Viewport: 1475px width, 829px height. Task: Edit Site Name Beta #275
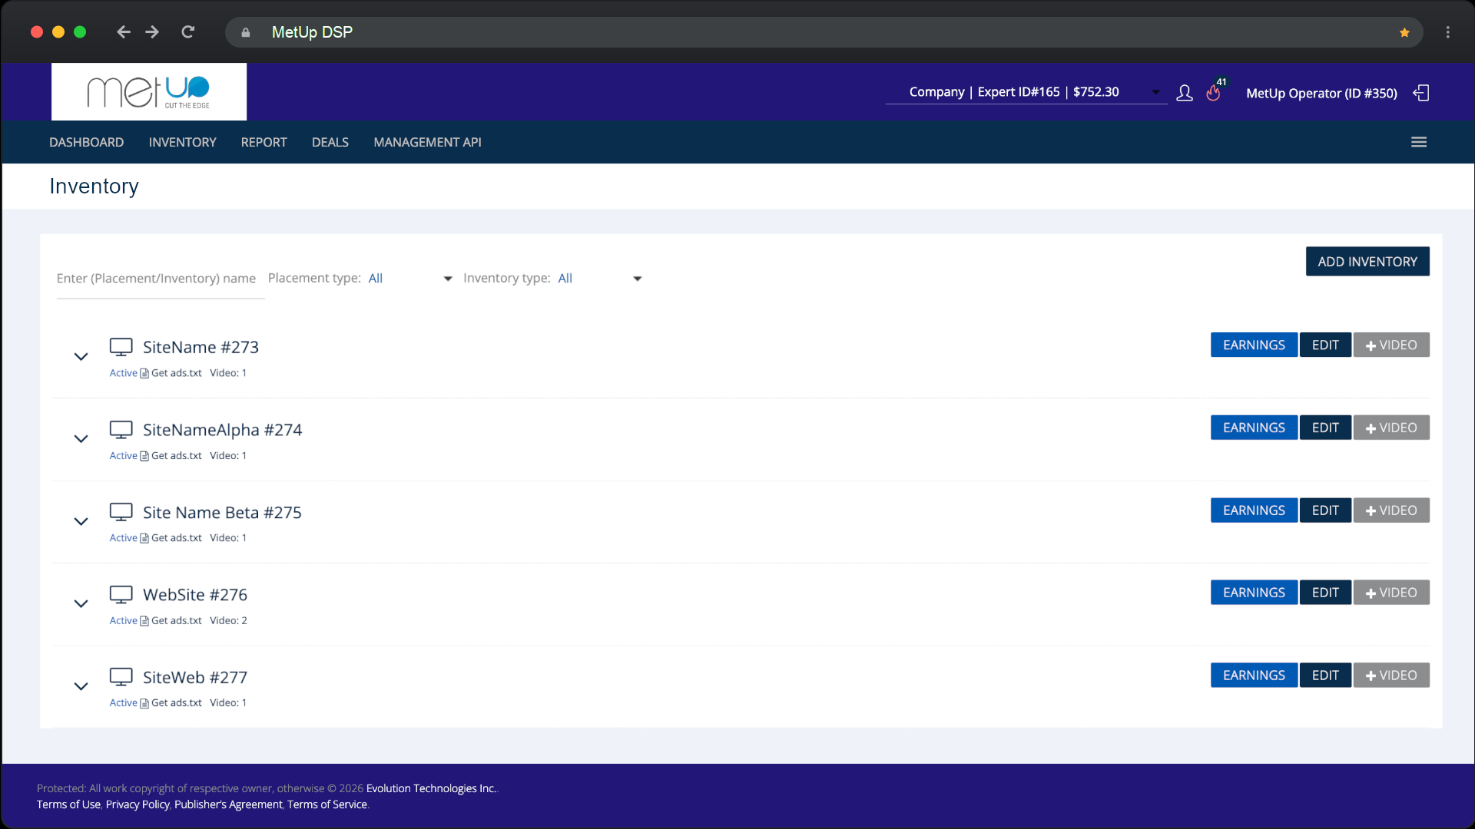tap(1325, 510)
